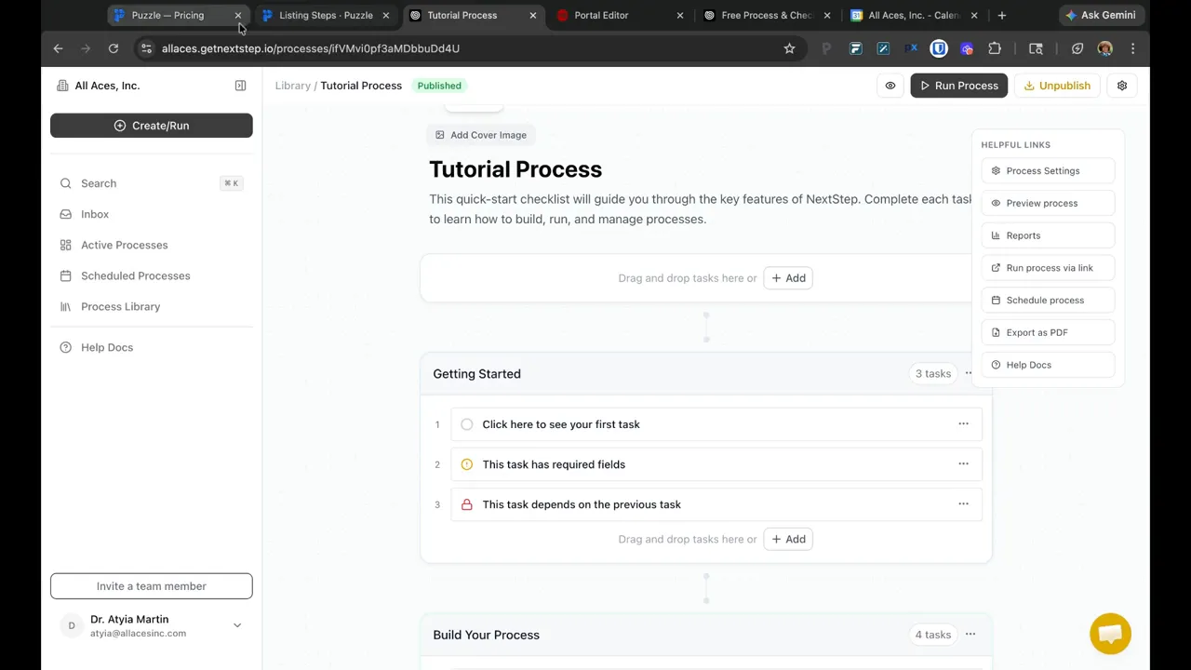Click the browser address bar
Screen dimensions: 1191x670
(x=372, y=48)
